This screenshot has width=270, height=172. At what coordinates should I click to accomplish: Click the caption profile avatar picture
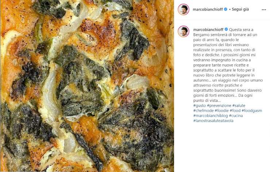[x=184, y=31]
